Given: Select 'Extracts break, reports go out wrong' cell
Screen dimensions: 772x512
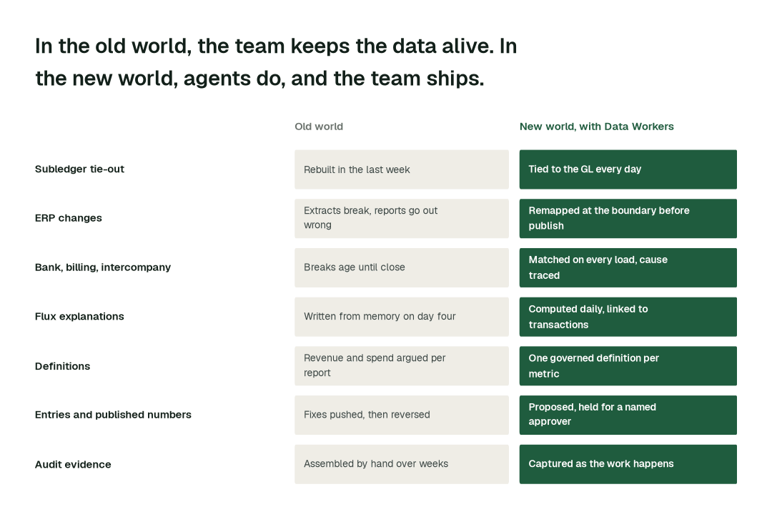Looking at the screenshot, I should pyautogui.click(x=401, y=218).
